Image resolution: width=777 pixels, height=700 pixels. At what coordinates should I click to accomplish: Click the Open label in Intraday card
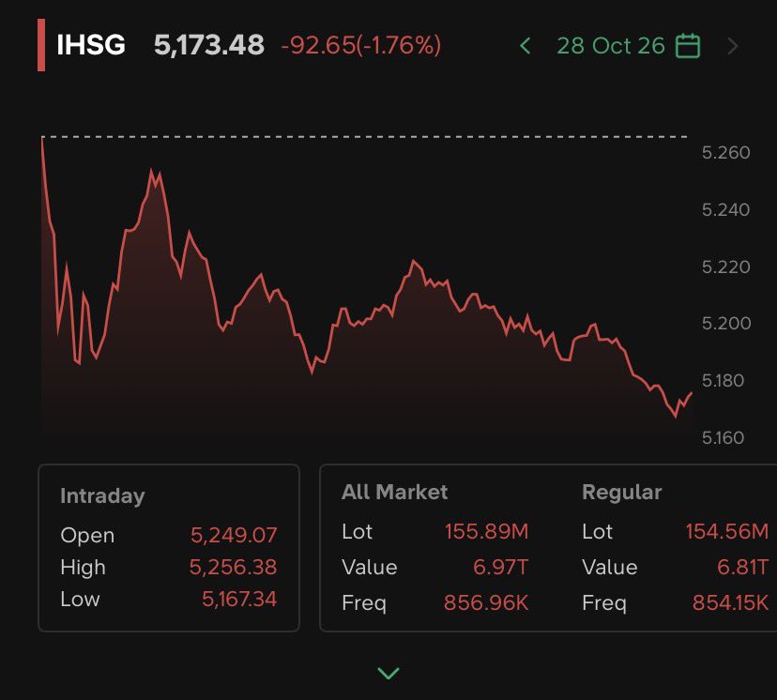(x=87, y=536)
